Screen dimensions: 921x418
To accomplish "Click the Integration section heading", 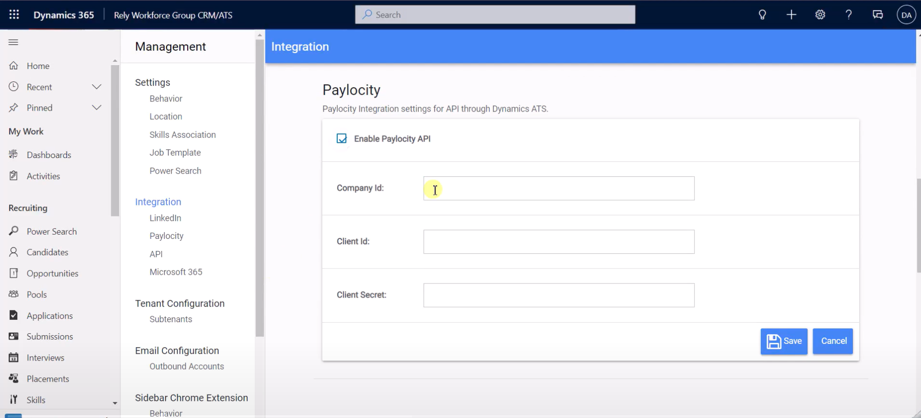I will click(x=158, y=202).
